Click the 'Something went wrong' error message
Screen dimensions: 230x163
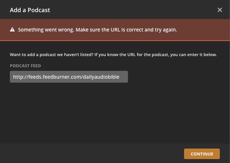tap(97, 30)
